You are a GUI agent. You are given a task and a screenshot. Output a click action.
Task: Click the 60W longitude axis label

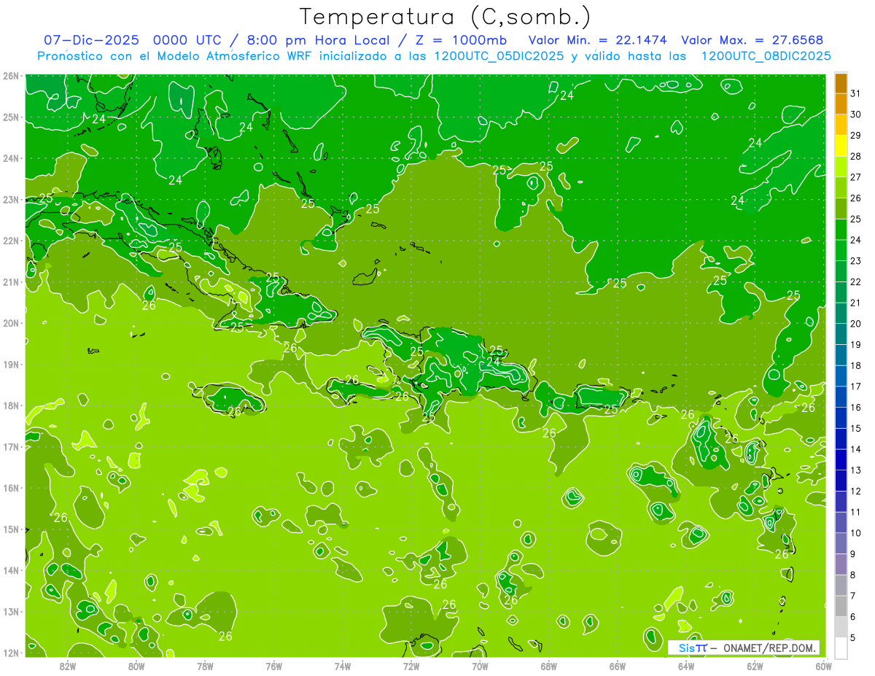824,666
